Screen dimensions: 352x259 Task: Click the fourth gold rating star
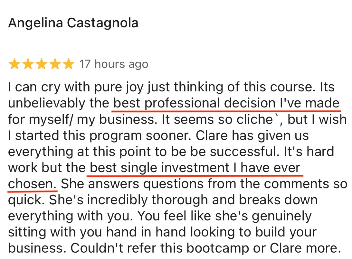coord(55,64)
